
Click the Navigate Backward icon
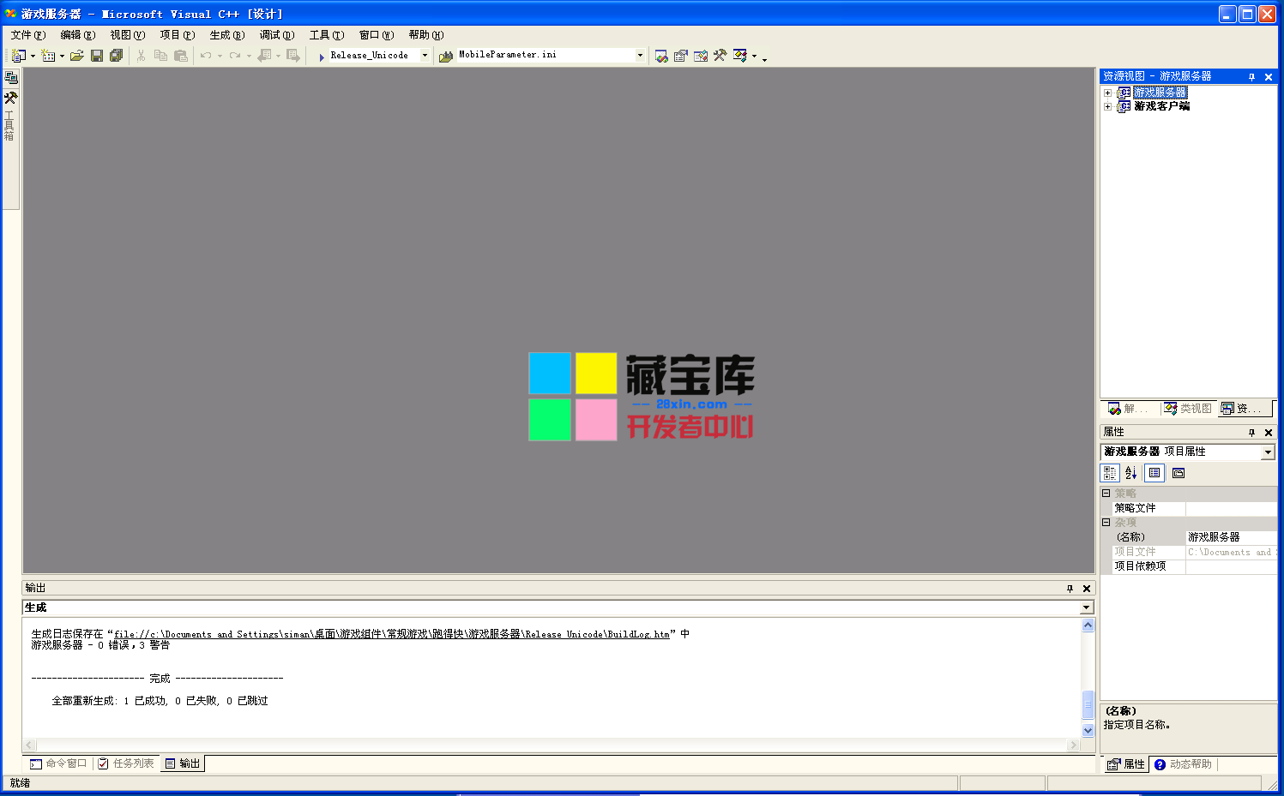264,56
